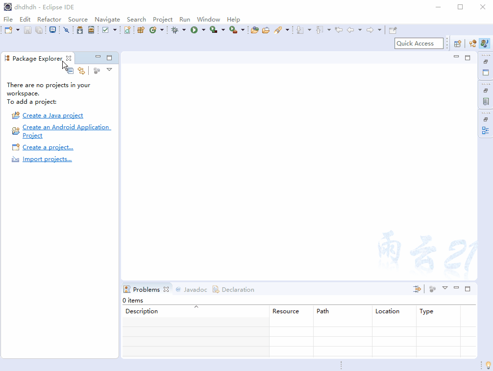This screenshot has width=493, height=371.
Task: Open the Package Explorer View Menu triangle
Action: pos(109,70)
